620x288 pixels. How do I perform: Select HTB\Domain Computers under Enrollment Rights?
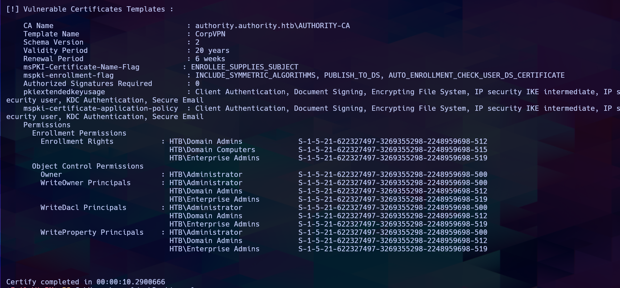point(212,150)
